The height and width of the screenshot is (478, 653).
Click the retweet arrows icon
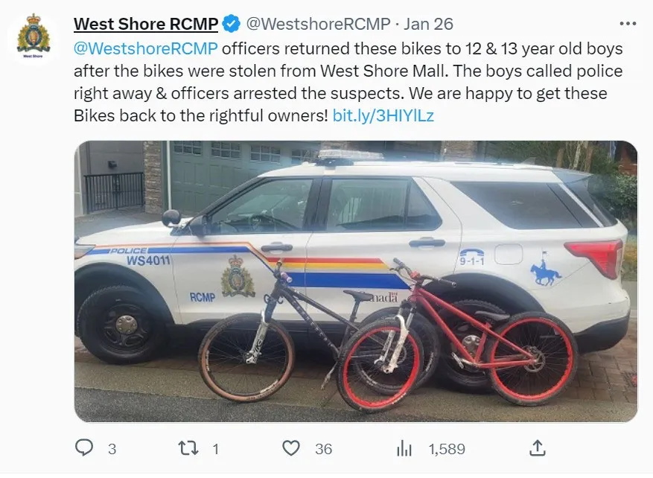point(188,448)
